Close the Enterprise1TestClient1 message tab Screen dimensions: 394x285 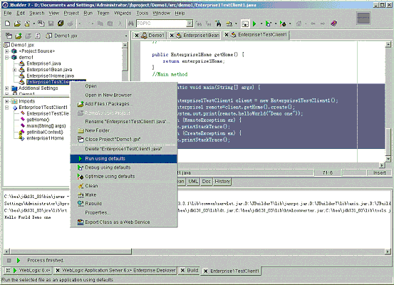point(206,271)
